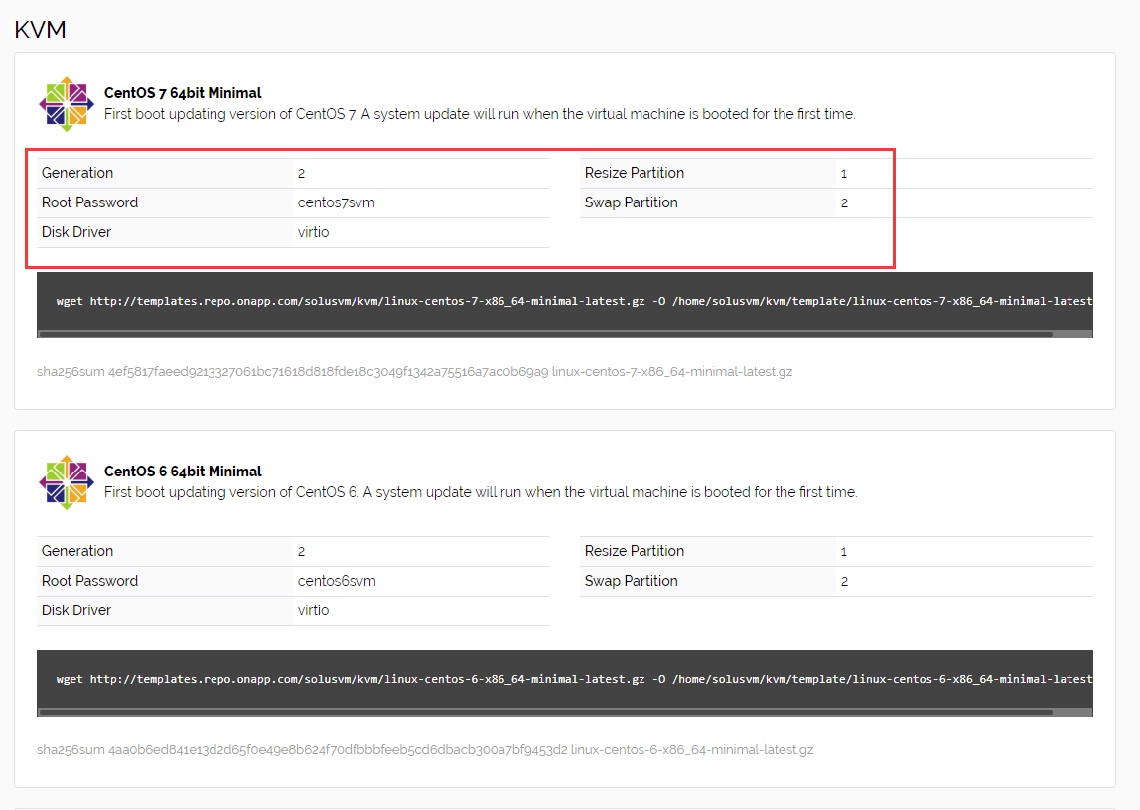Click the CentOS 6 Disk Driver virtio value
The image size is (1140, 810).
pyautogui.click(x=313, y=610)
